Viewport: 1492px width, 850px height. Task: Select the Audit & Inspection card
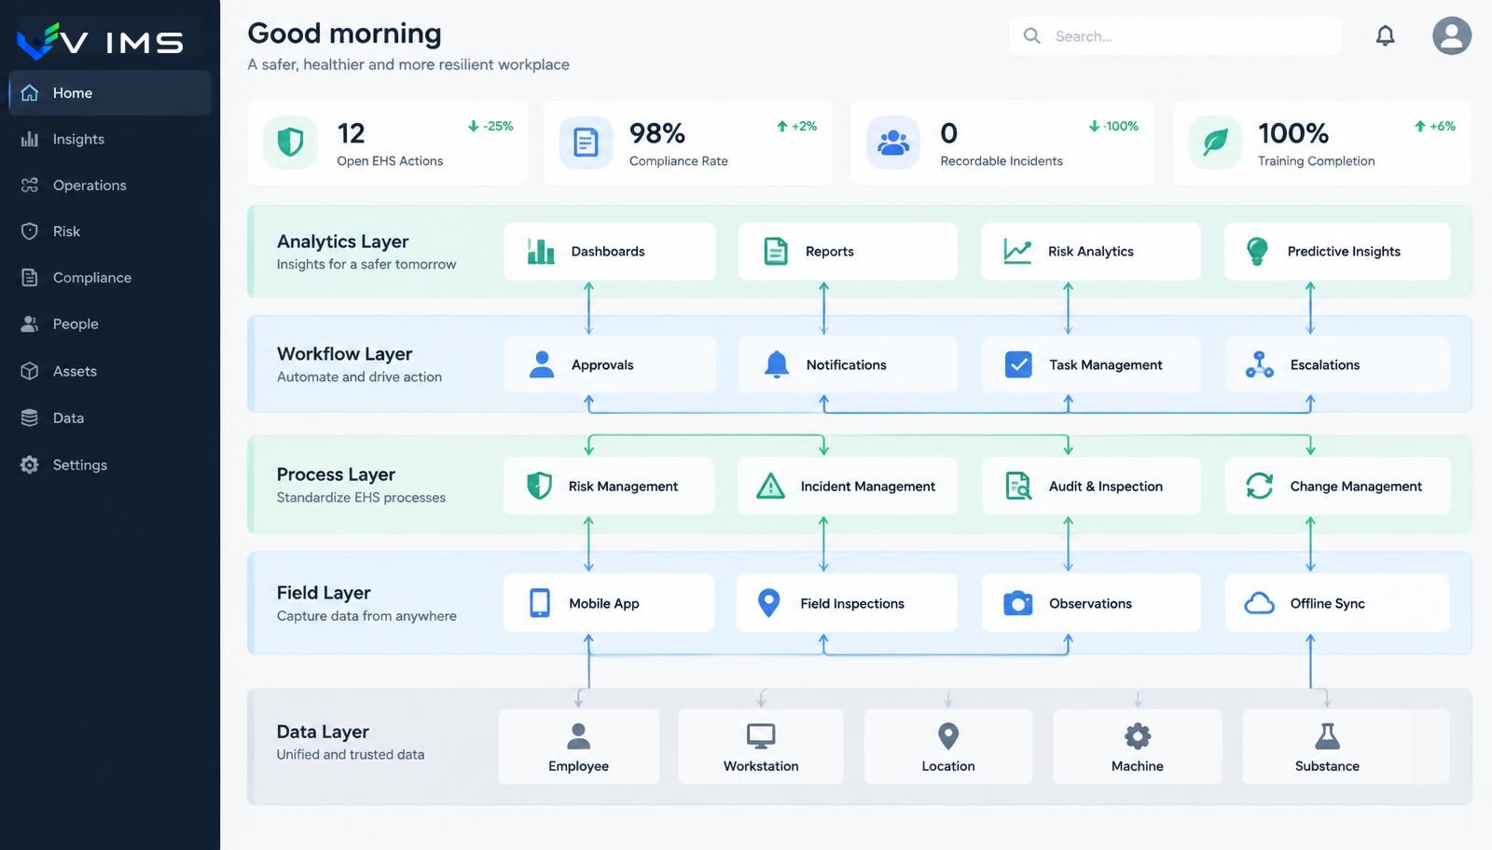[1091, 486]
